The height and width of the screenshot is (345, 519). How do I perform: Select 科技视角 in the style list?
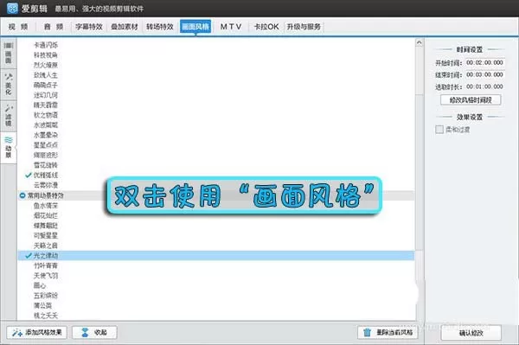46,55
